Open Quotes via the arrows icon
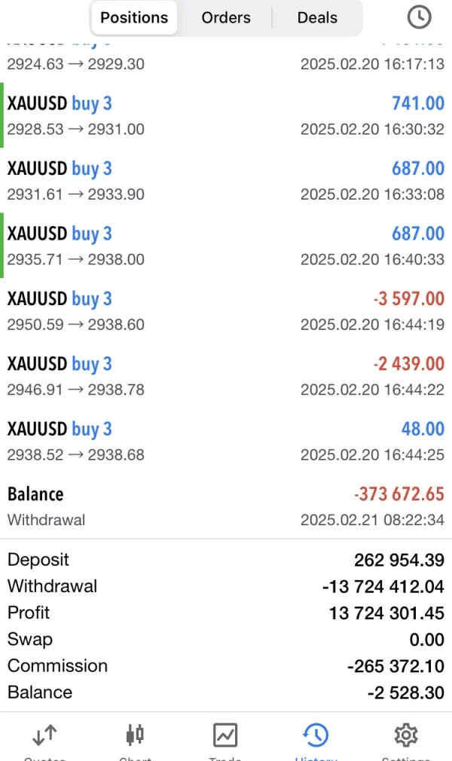452x761 pixels. pos(45,735)
